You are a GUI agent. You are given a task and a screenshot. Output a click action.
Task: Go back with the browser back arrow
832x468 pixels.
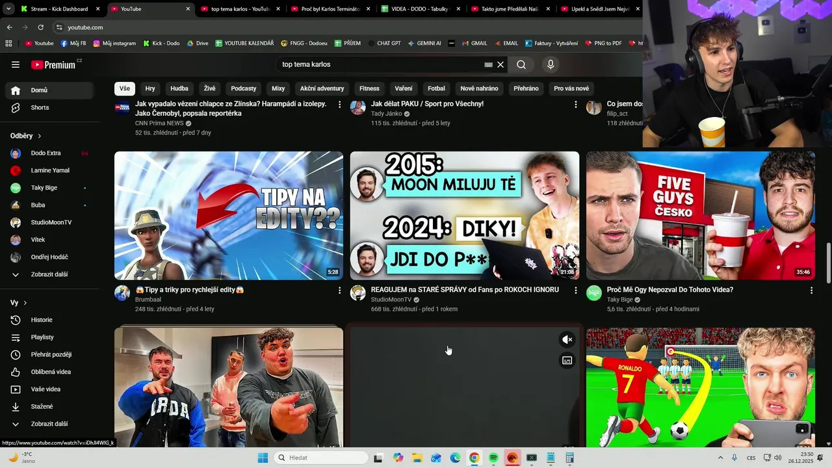(x=9, y=27)
